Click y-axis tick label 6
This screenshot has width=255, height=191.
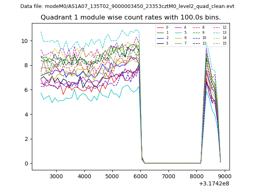pos(26,90)
